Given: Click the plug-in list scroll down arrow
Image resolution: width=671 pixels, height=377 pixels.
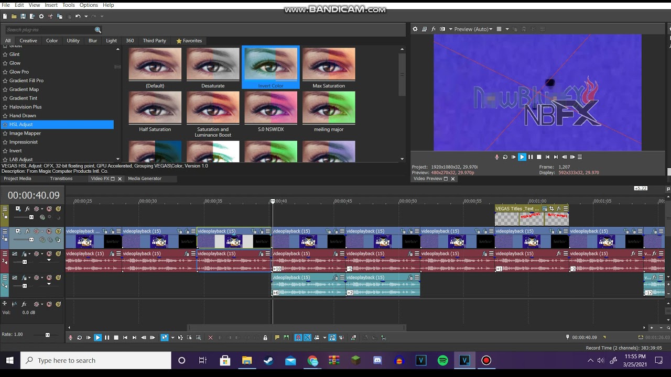Looking at the screenshot, I should click(x=117, y=159).
